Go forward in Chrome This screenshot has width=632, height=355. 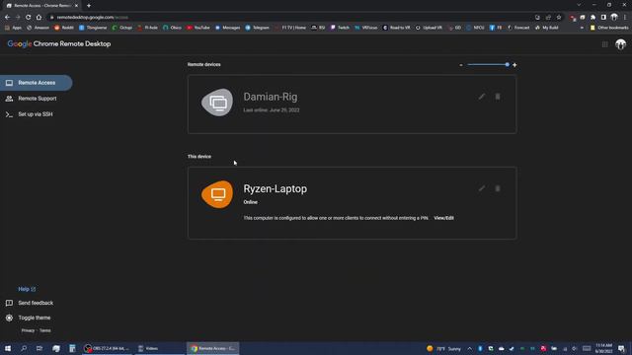tap(18, 18)
